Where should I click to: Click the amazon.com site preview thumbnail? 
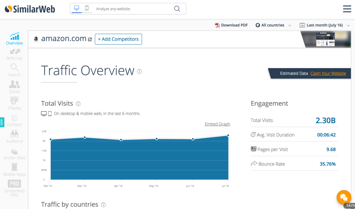[325, 40]
